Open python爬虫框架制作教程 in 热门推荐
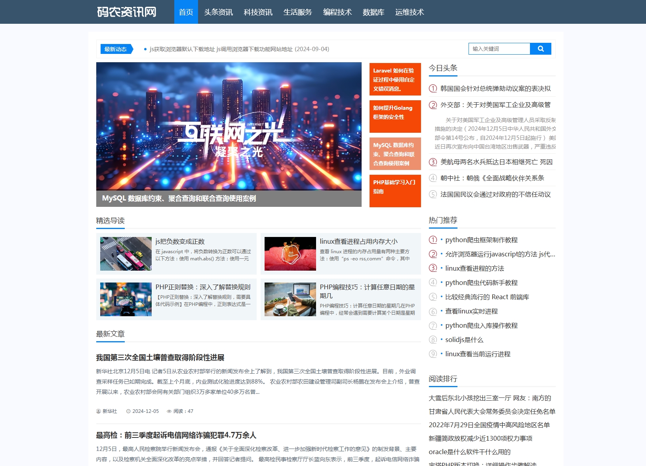The image size is (646, 466). pos(481,240)
